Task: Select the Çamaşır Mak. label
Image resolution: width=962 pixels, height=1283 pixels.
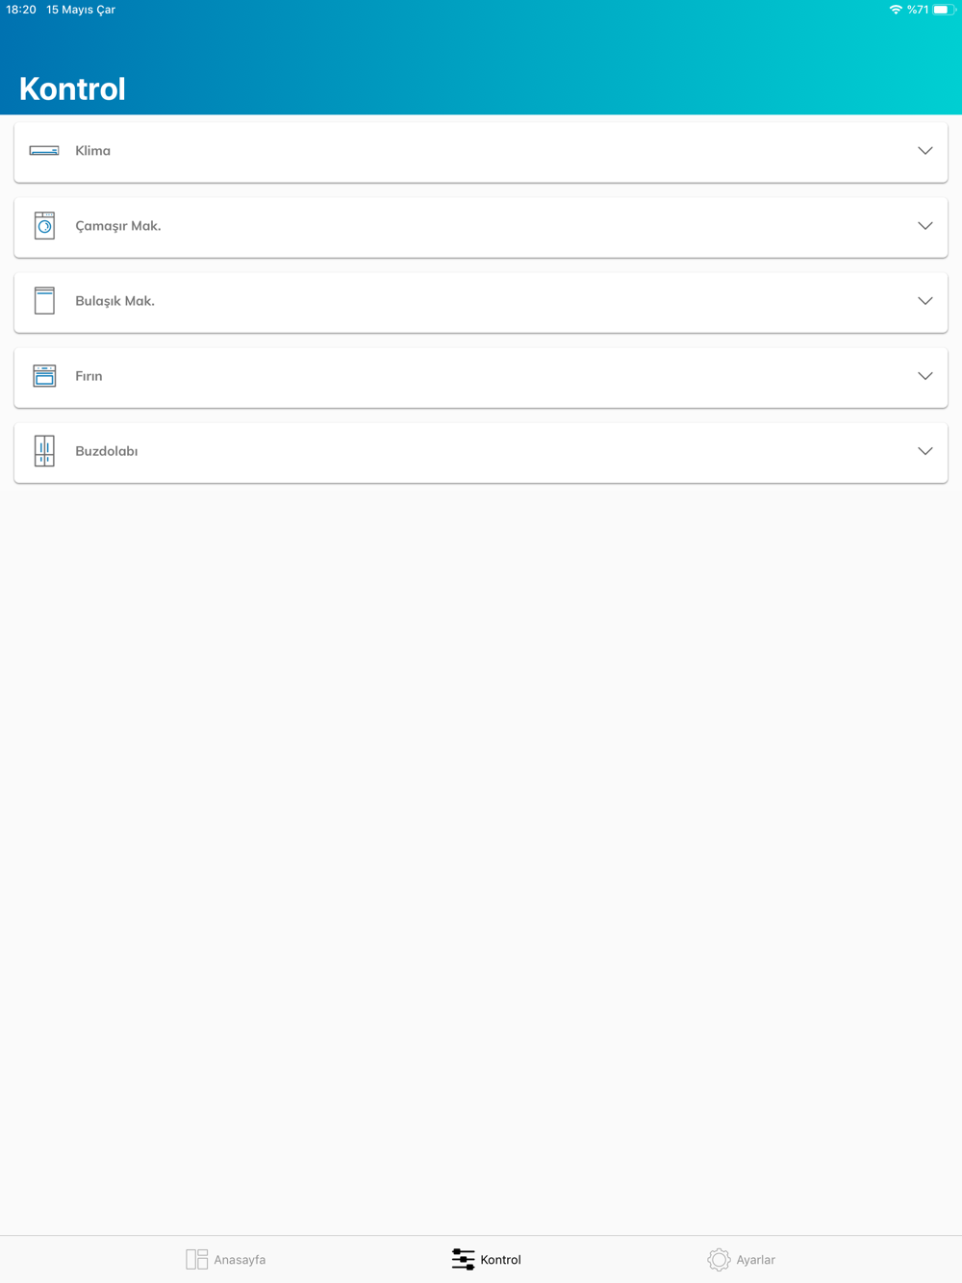Action: 118,226
